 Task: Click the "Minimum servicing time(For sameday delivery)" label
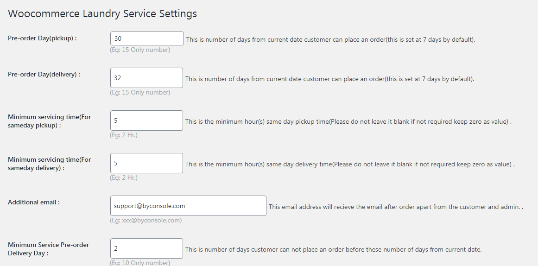tap(49, 164)
